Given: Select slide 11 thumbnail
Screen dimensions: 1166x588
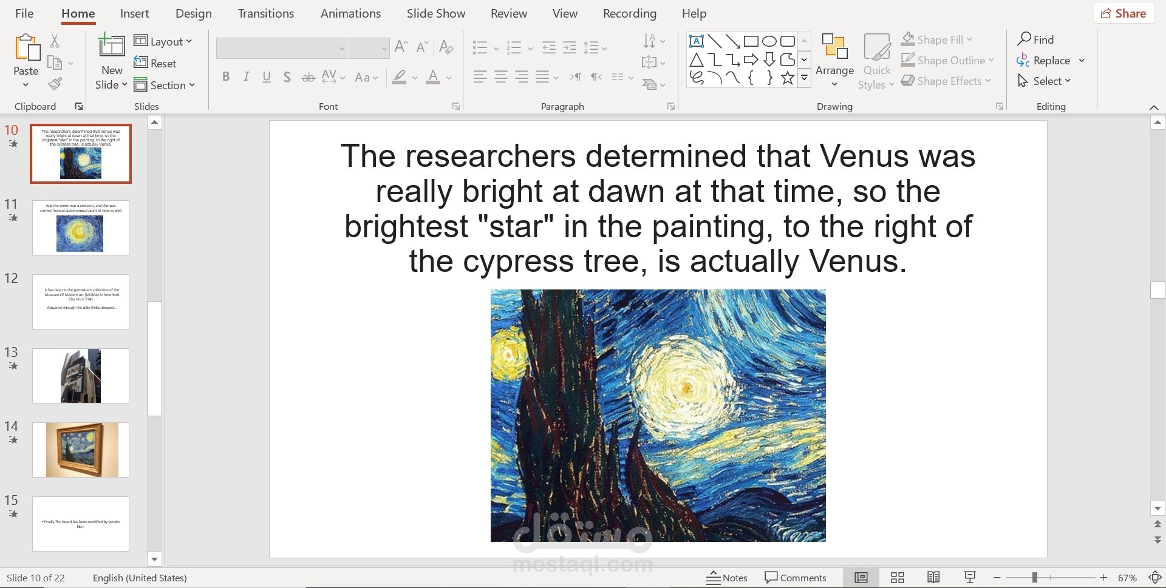Looking at the screenshot, I should click(x=81, y=228).
